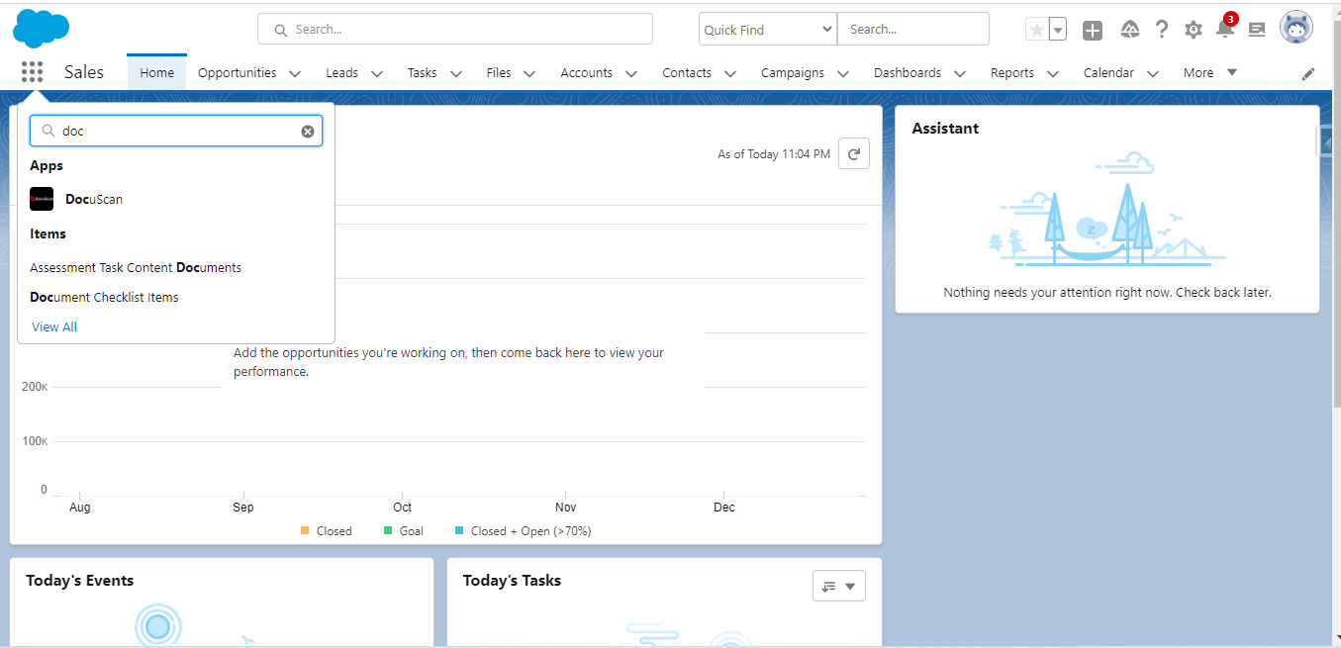Click the Help question mark icon

pyautogui.click(x=1161, y=29)
